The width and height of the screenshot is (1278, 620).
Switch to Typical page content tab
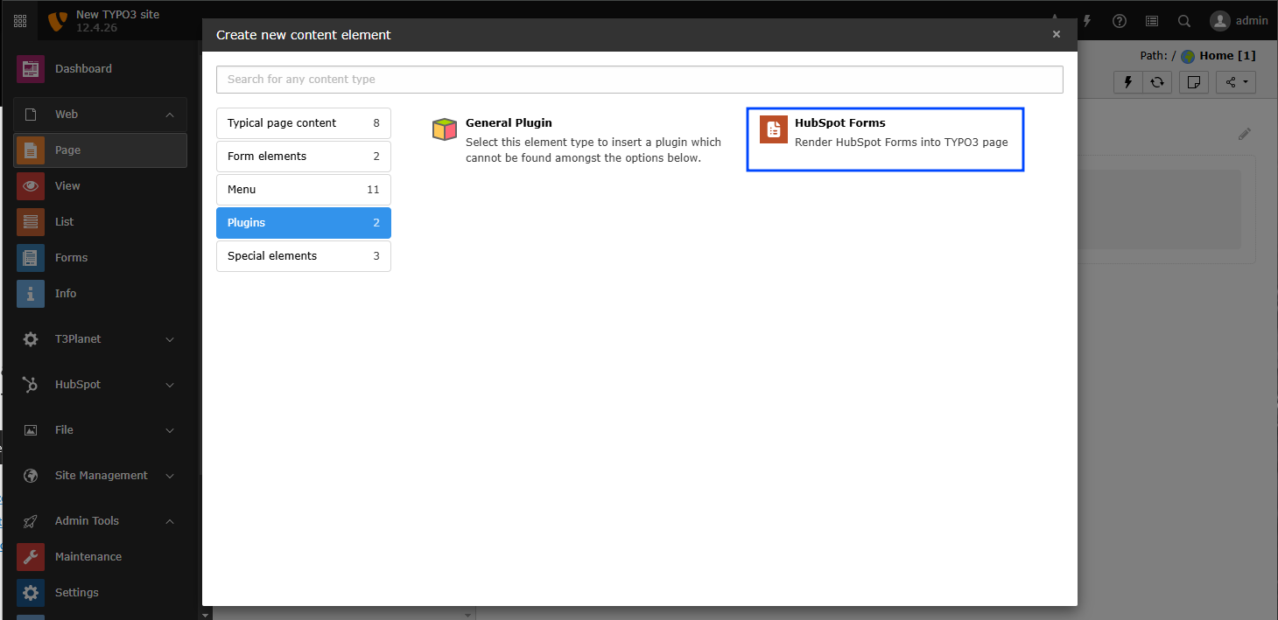(x=304, y=123)
